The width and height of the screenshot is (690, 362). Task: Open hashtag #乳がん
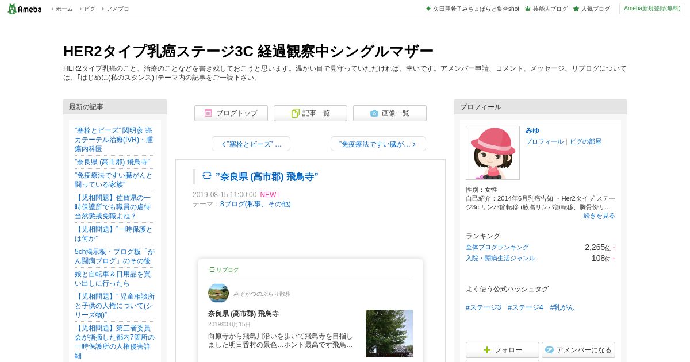[562, 307]
